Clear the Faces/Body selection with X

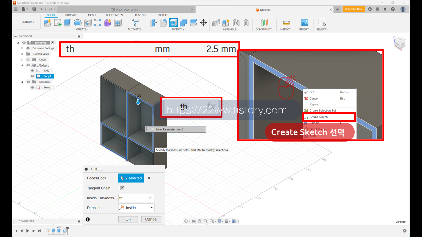(149, 178)
